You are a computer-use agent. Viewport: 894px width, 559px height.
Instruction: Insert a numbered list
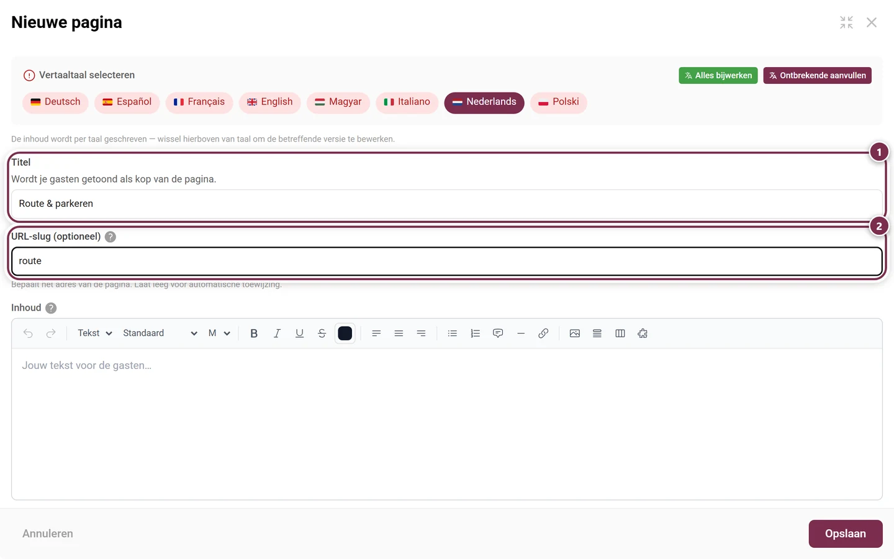(x=475, y=334)
